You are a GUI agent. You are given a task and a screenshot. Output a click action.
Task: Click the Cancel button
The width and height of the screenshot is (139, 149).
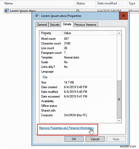point(95,139)
